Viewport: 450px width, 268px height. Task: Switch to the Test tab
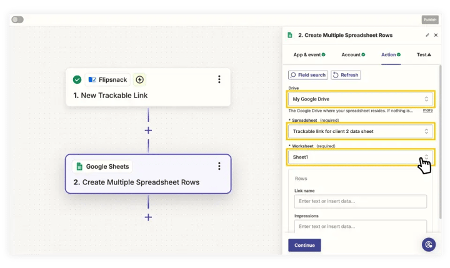pyautogui.click(x=424, y=54)
